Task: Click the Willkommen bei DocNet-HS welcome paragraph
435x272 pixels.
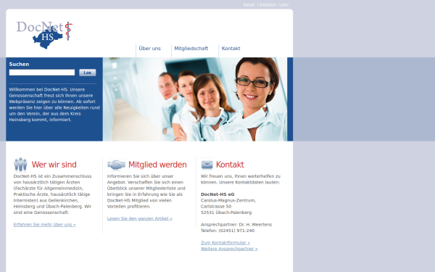Action: click(x=54, y=104)
